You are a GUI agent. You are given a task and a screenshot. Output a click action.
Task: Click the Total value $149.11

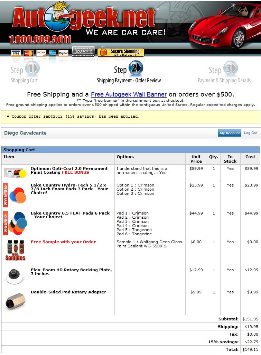[x=250, y=349]
